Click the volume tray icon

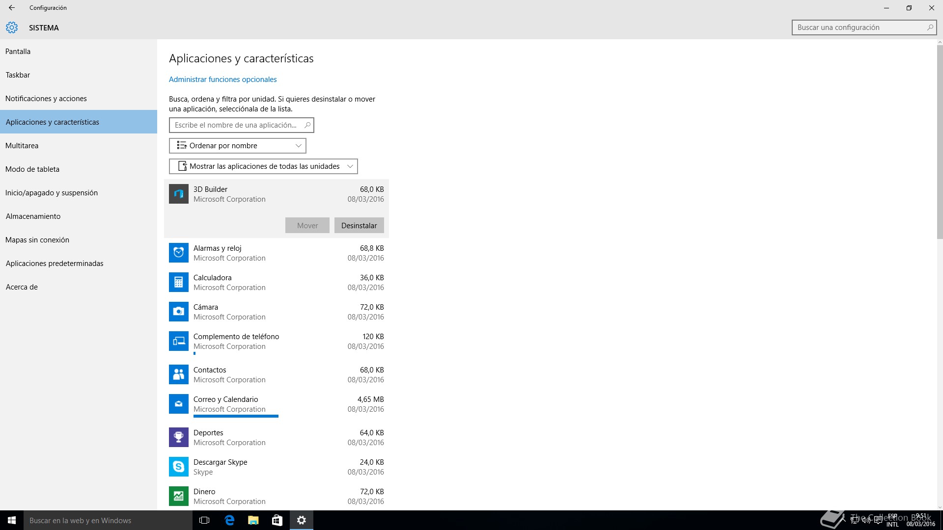click(x=866, y=520)
